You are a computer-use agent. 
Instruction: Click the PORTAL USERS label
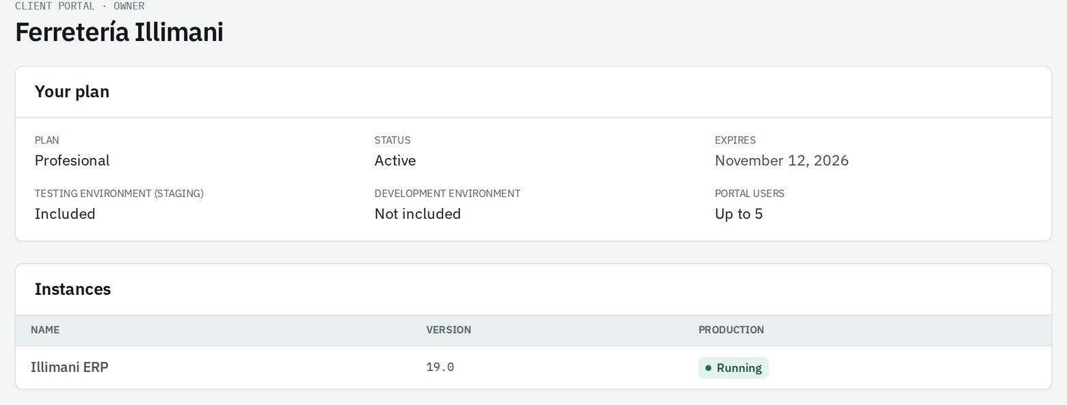pos(750,194)
